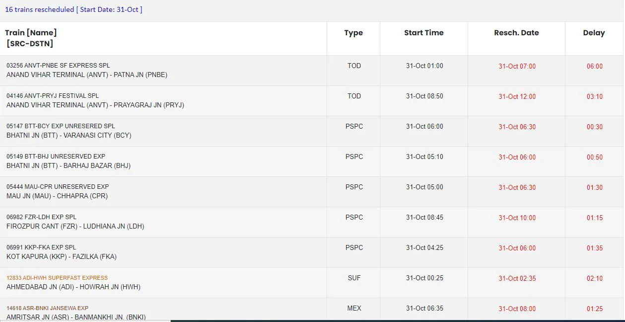This screenshot has width=625, height=322.
Task: Click route ANAND VIHAR TERMINAL - PRAYAGRAJ JN
Action: coord(95,105)
